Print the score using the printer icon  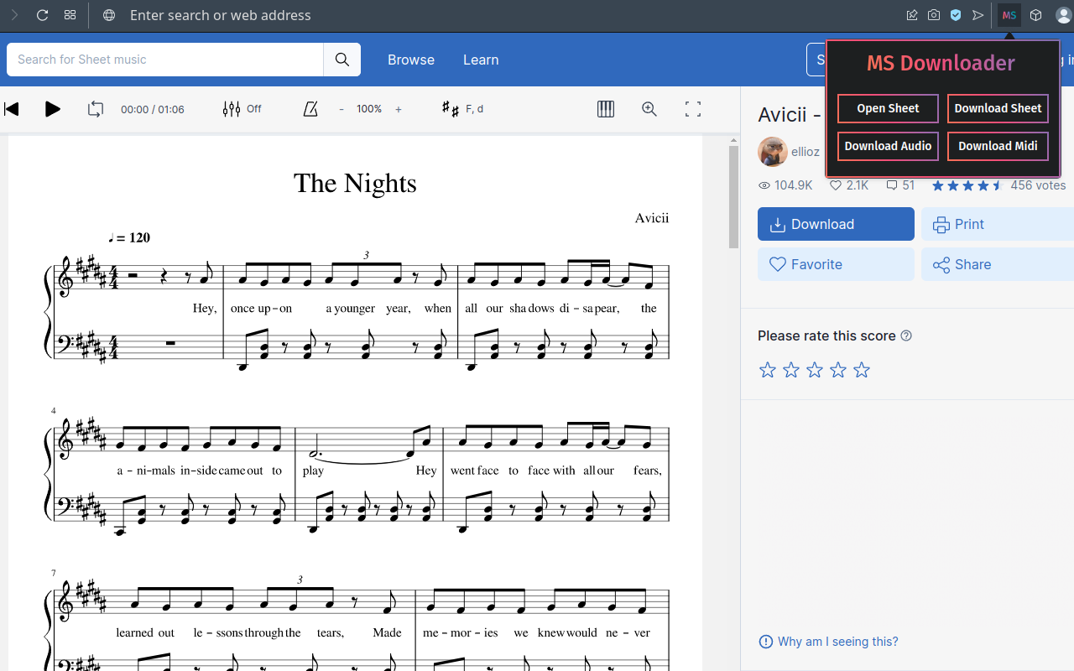click(x=957, y=224)
